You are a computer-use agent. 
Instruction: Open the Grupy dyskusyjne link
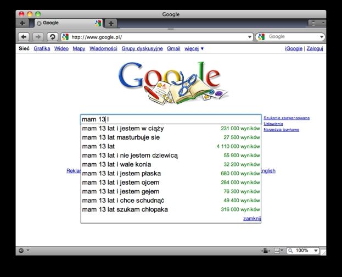click(x=142, y=48)
